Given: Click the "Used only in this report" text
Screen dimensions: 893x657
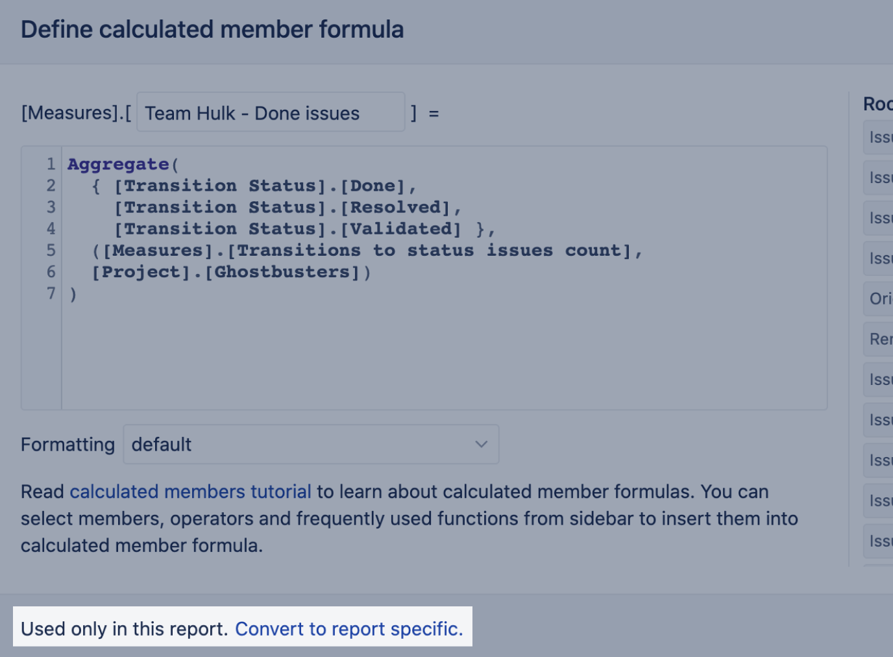Looking at the screenshot, I should 124,629.
